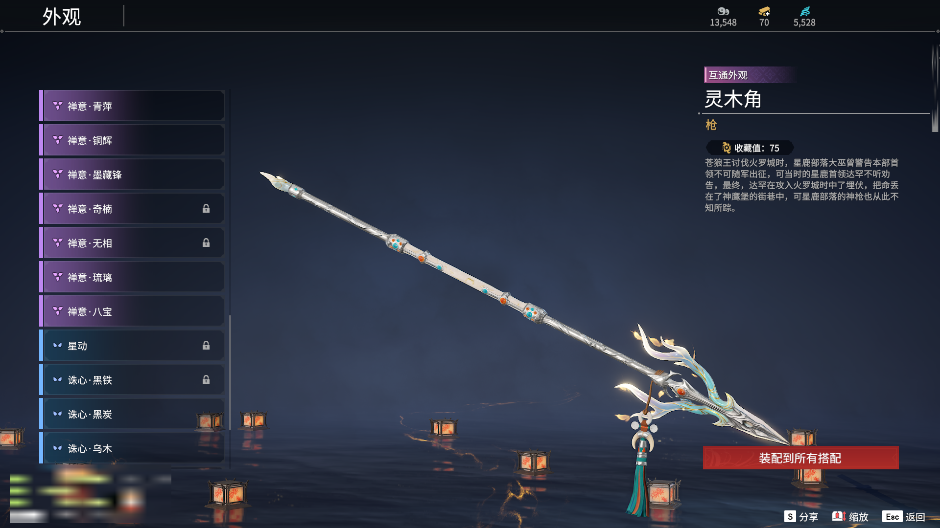This screenshot has height=528, width=940.
Task: Select the 禅意·琉璃 appearance
Action: tap(132, 277)
